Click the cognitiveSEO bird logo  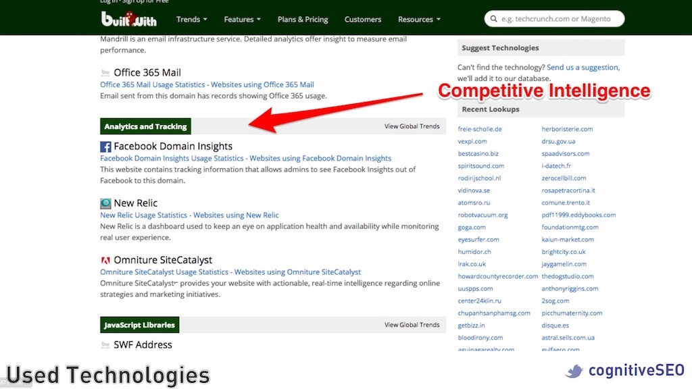574,371
